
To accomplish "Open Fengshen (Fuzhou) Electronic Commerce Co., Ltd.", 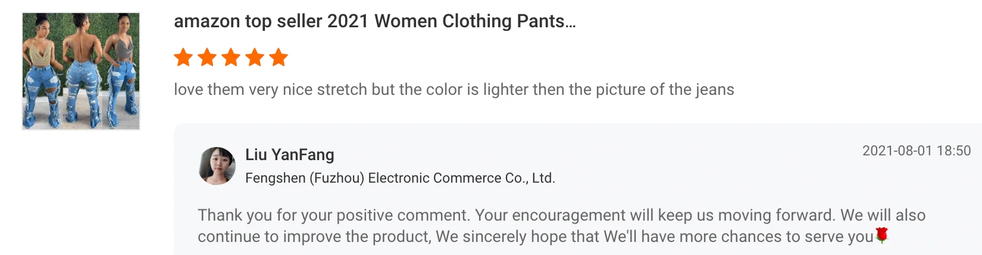I will point(400,178).
